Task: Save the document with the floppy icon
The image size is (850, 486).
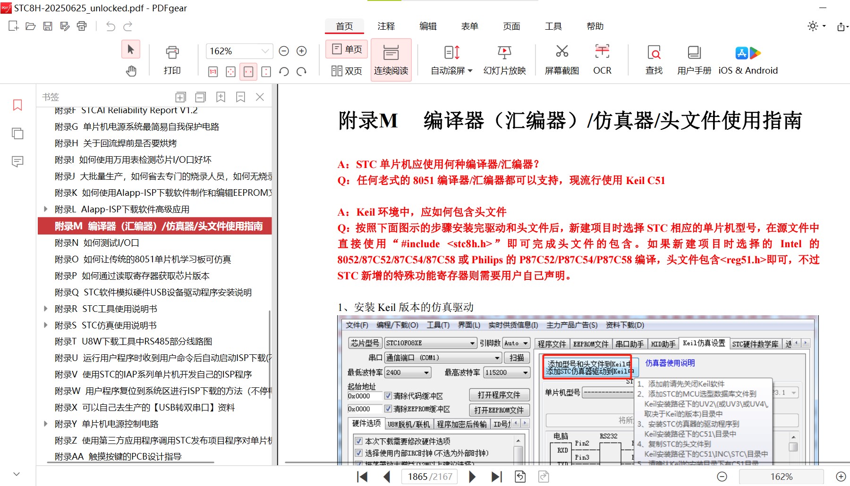Action: click(x=48, y=26)
